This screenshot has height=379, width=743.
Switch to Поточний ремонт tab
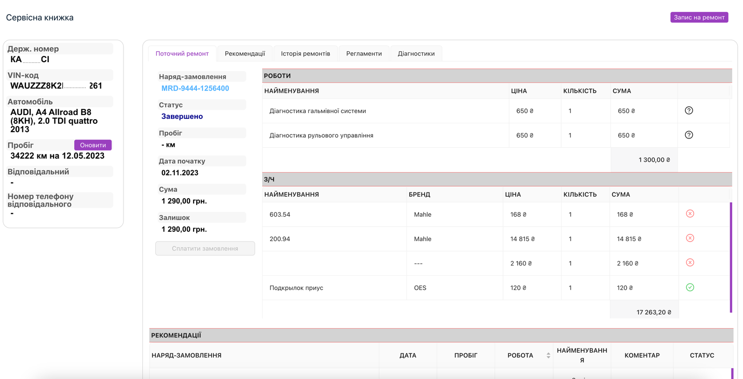pos(182,53)
